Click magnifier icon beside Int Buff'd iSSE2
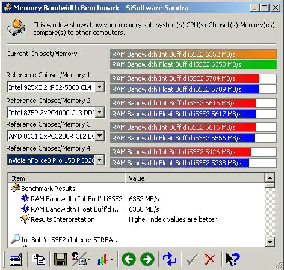This screenshot has height=270, width=284. [16, 239]
